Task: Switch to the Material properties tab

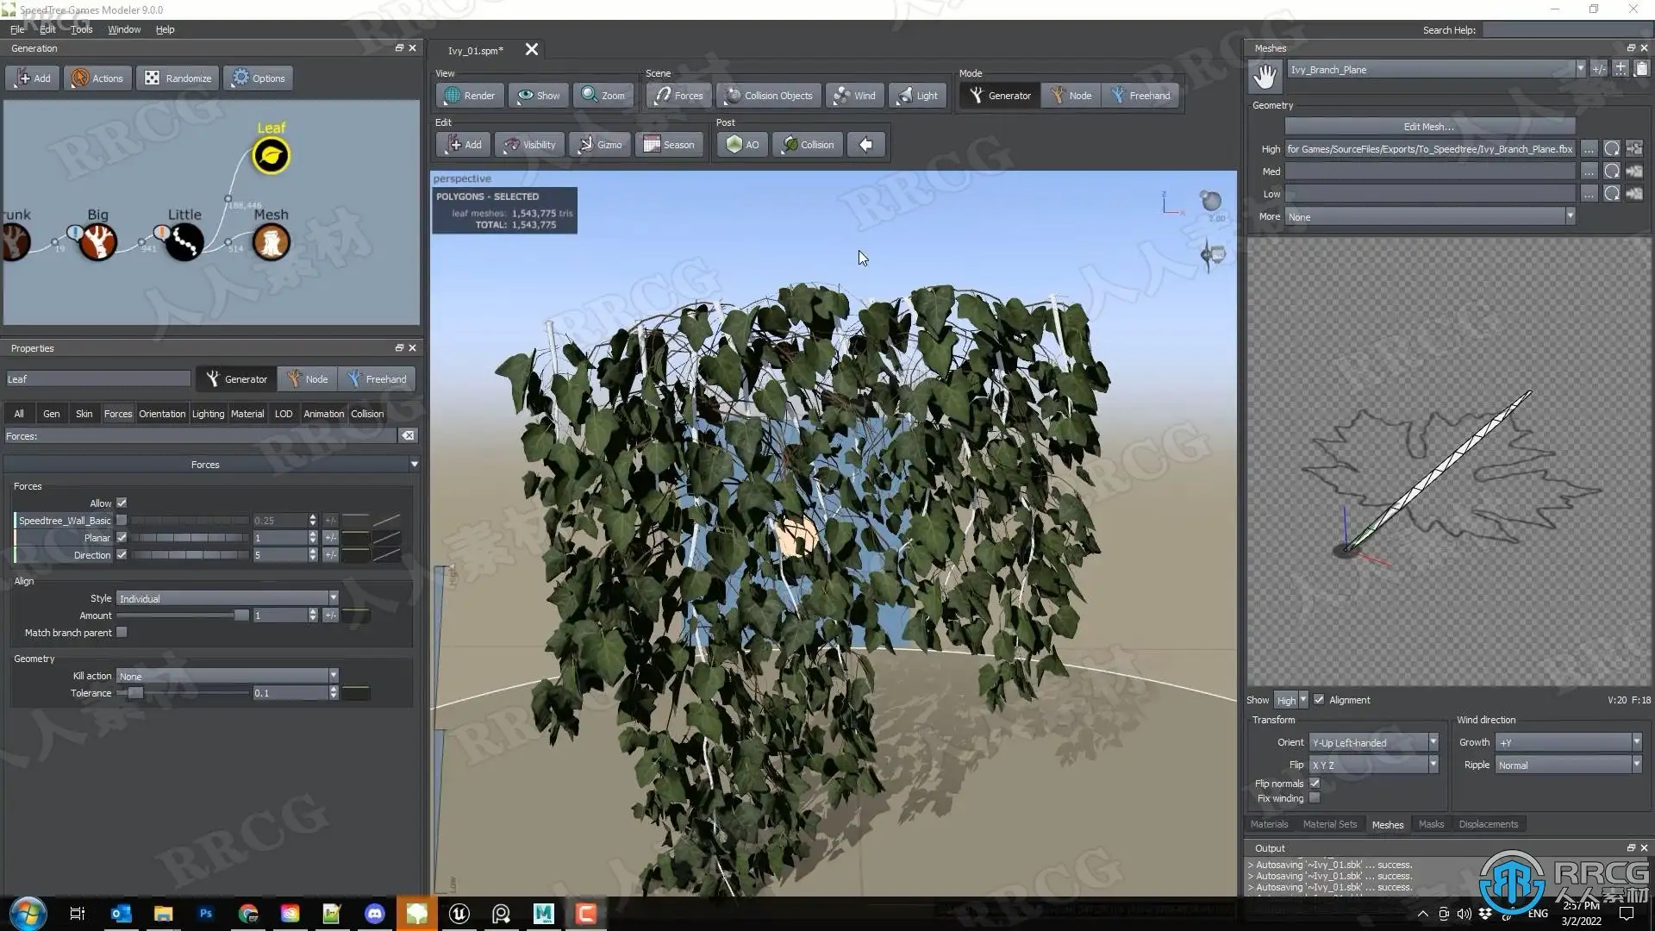Action: [x=247, y=414]
